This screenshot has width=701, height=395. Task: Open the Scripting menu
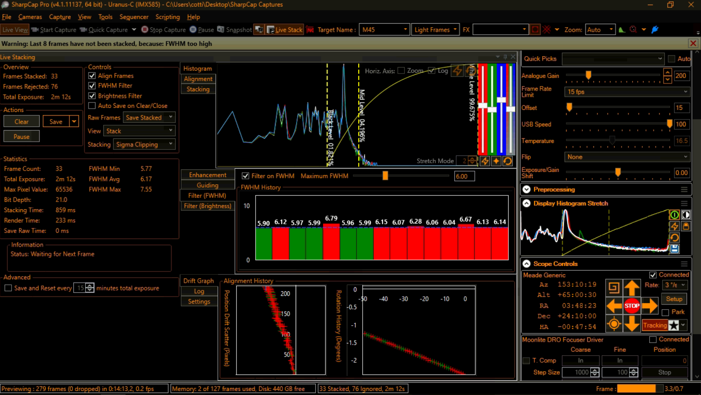167,17
